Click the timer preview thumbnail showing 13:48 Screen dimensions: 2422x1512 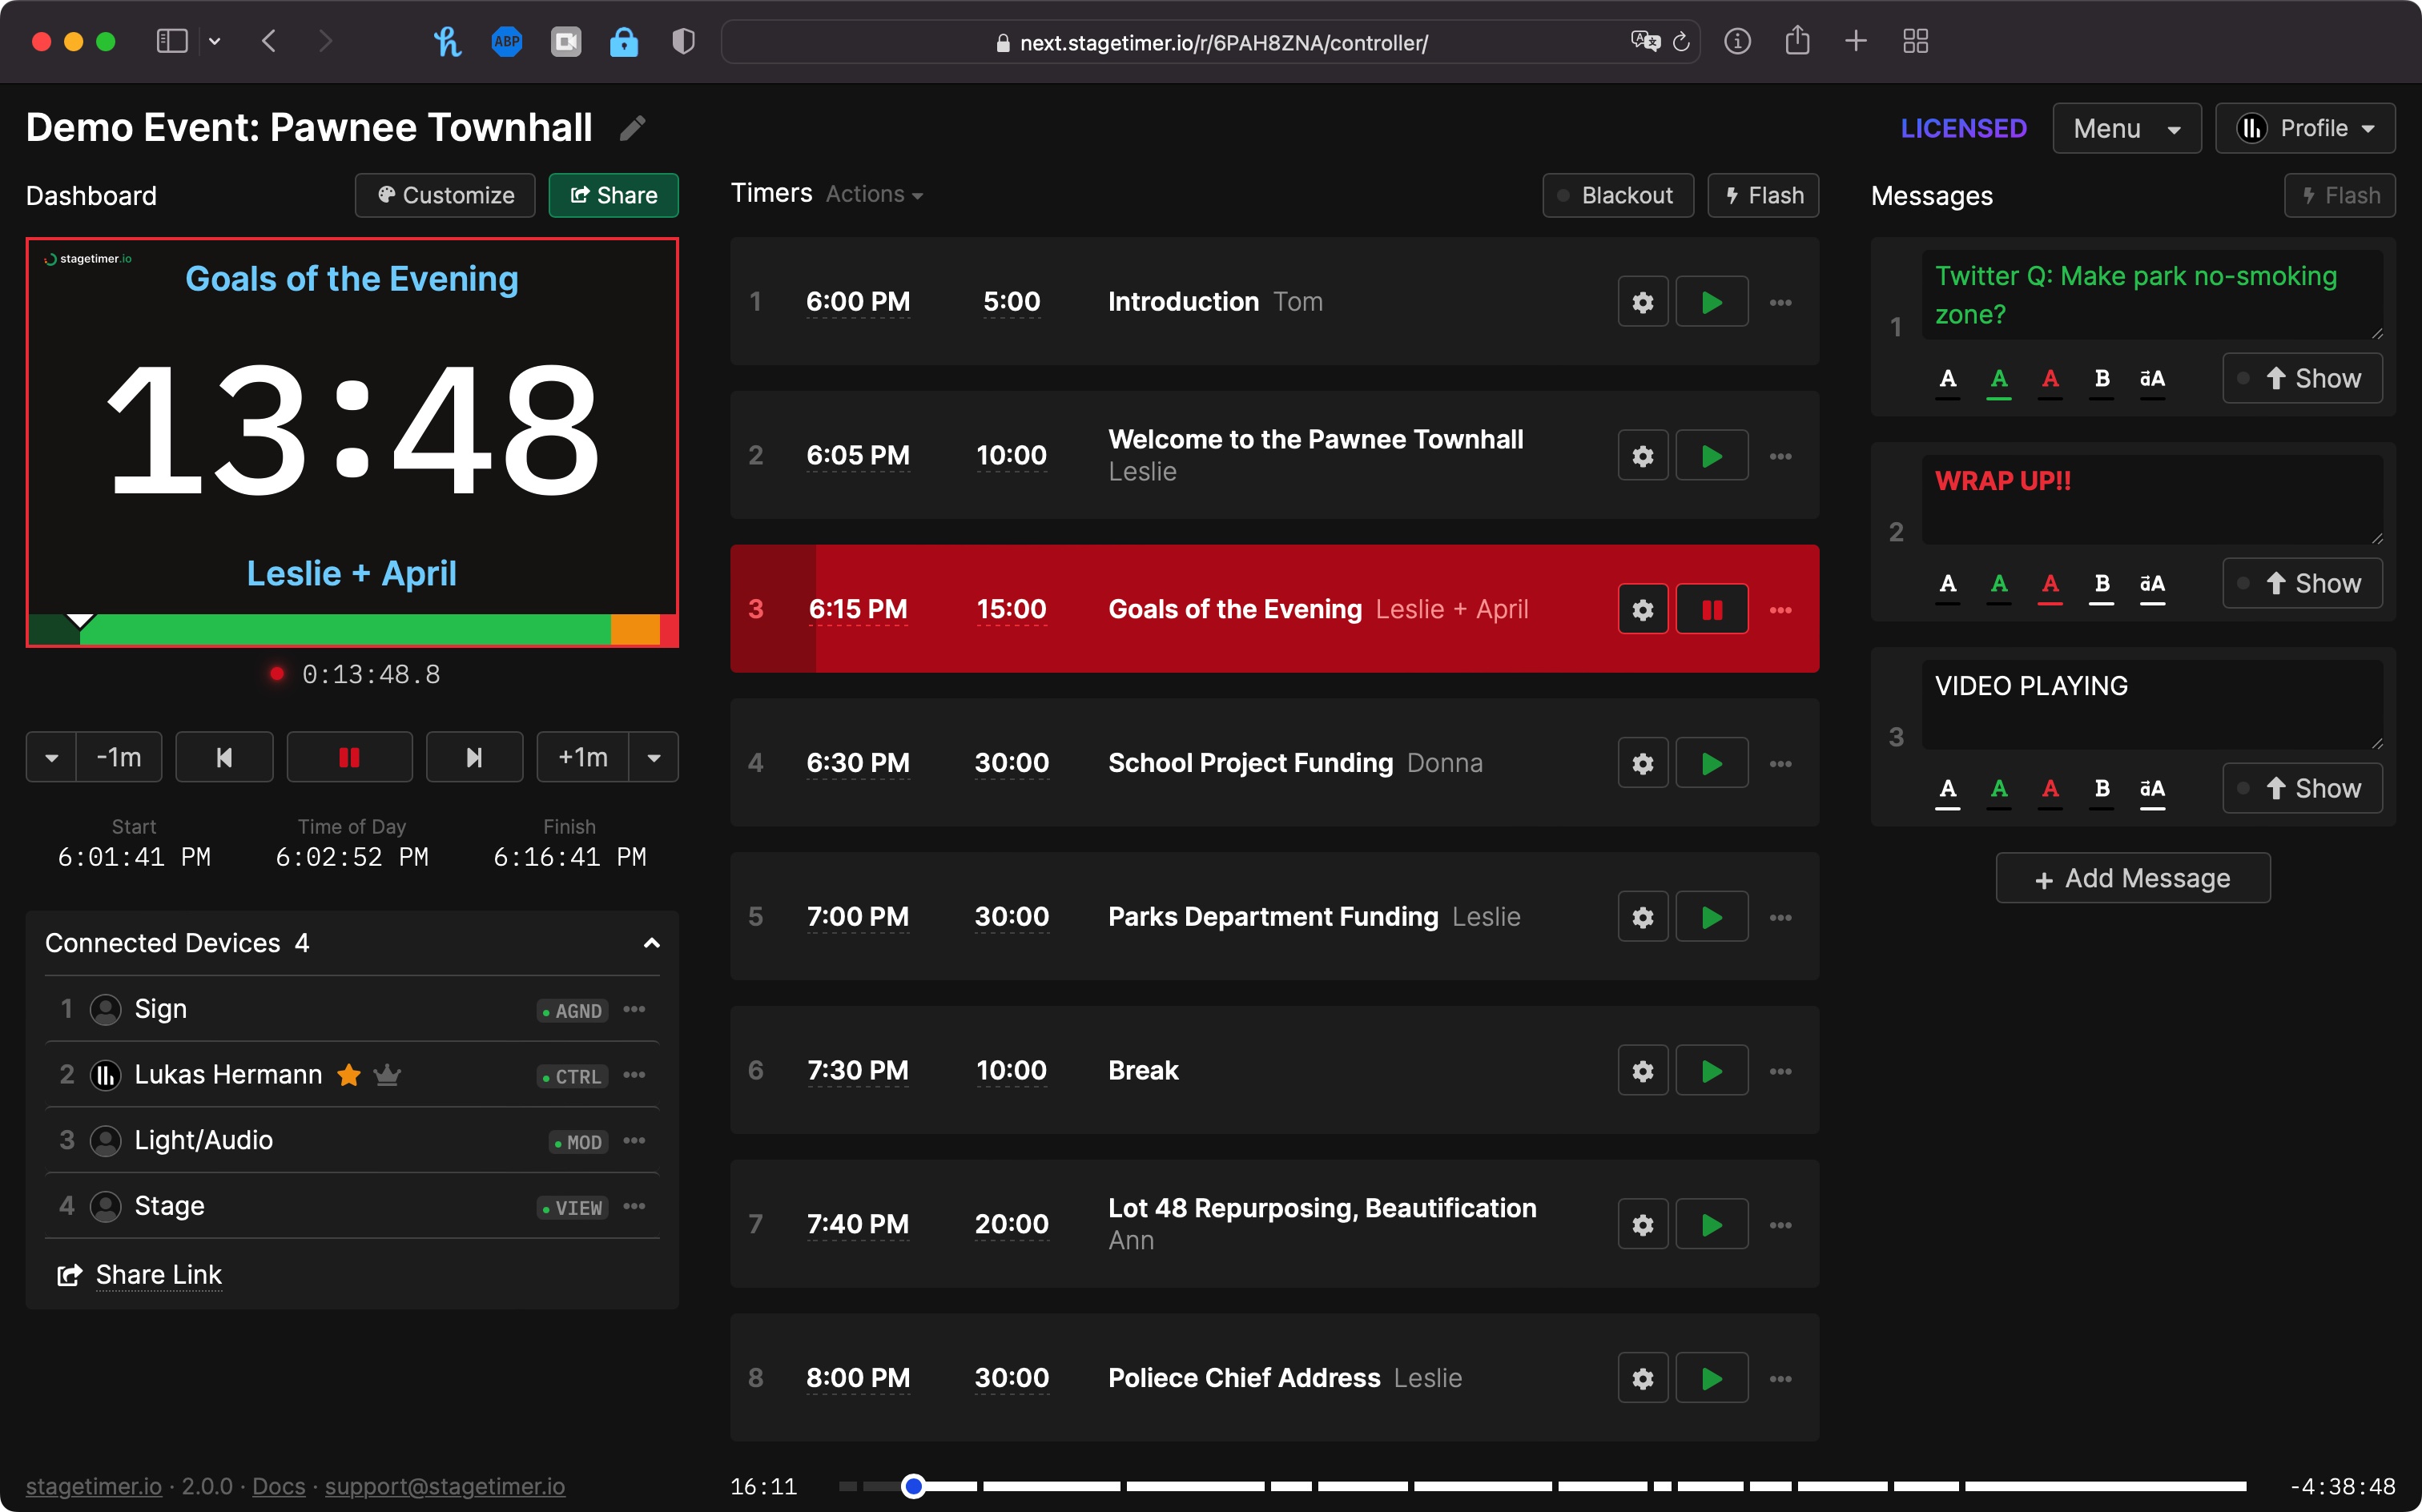(x=352, y=442)
